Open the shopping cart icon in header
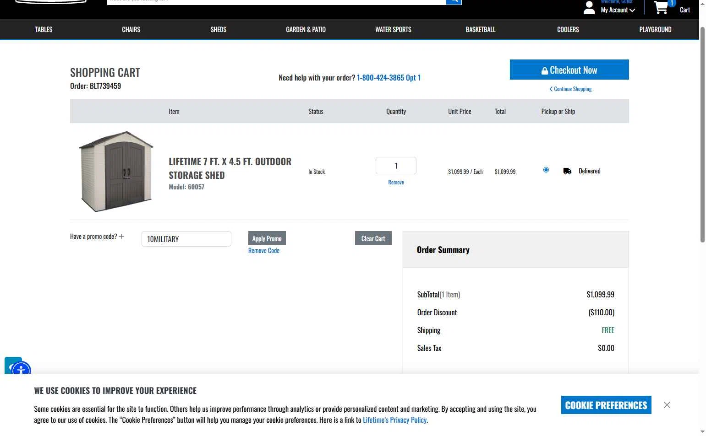This screenshot has height=436, width=706. [661, 7]
